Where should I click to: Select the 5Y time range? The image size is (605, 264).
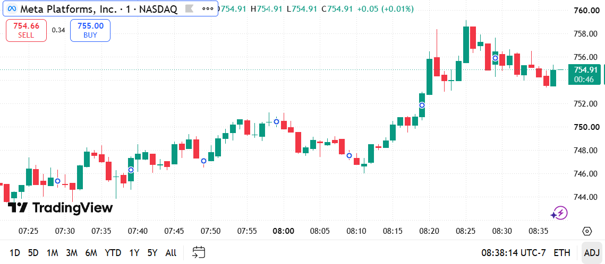point(152,253)
